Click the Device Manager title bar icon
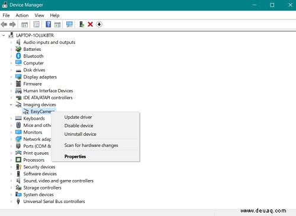 point(5,5)
